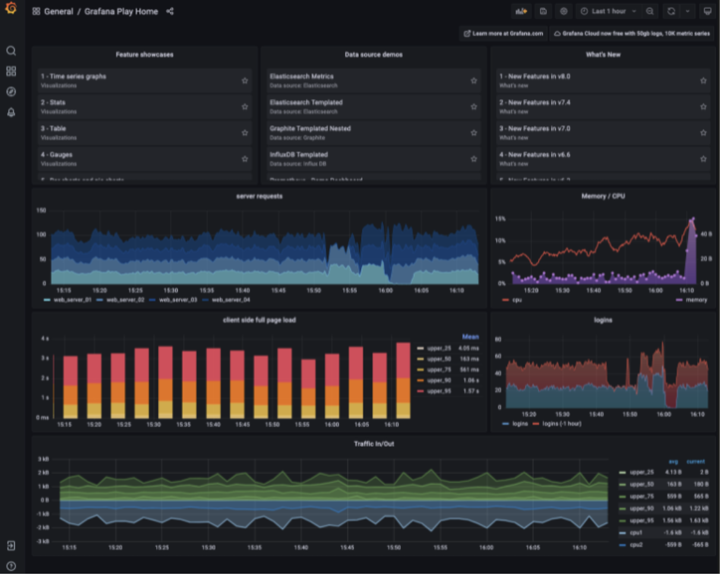Open the Explore compass sidebar icon

[x=11, y=91]
